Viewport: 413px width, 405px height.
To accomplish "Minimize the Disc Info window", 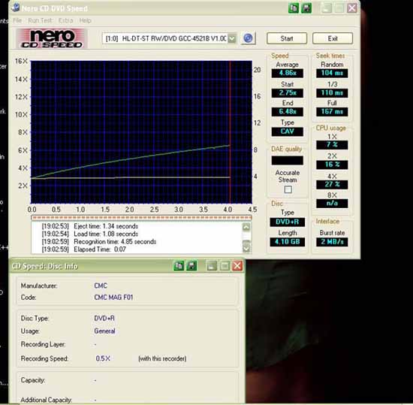I will 212,265.
